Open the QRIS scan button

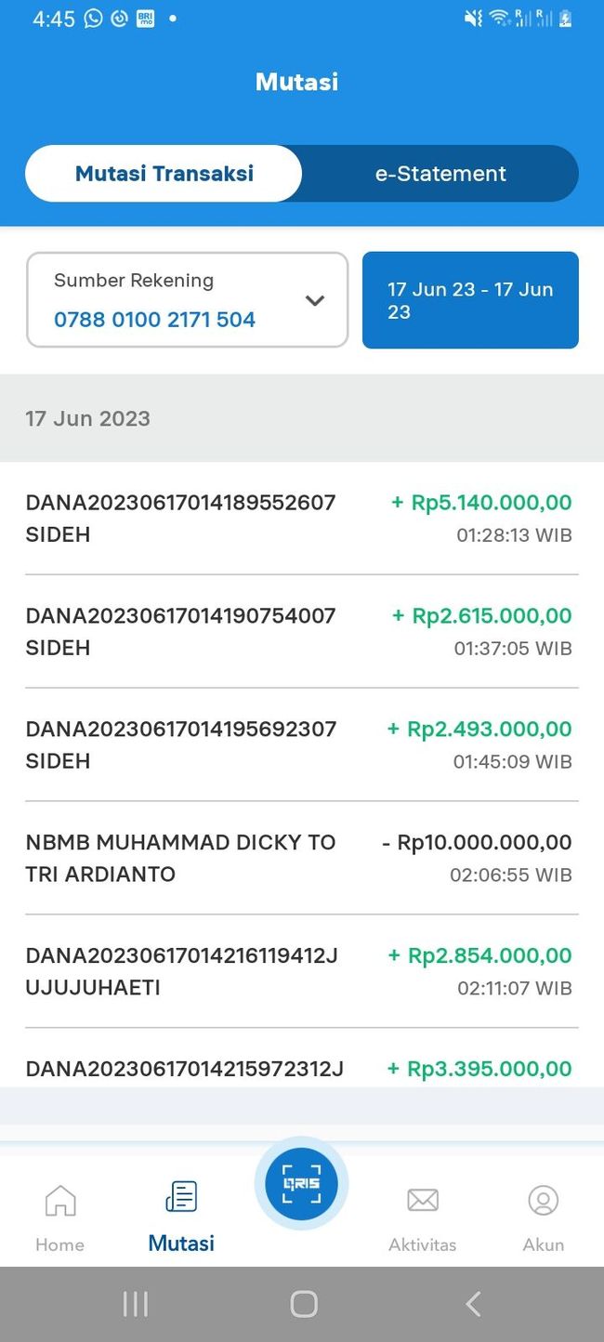tap(301, 1184)
